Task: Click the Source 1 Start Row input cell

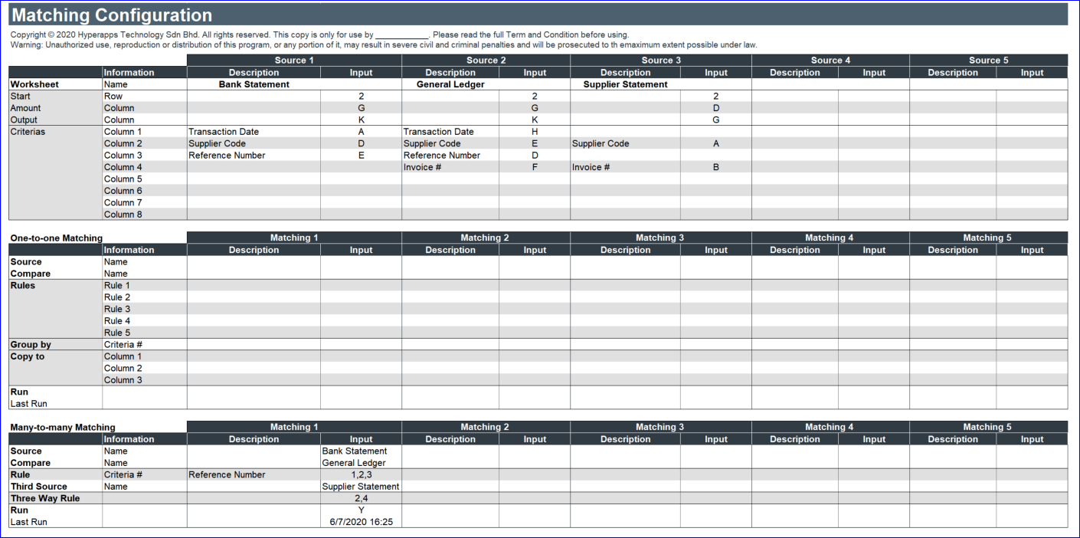Action: tap(361, 97)
